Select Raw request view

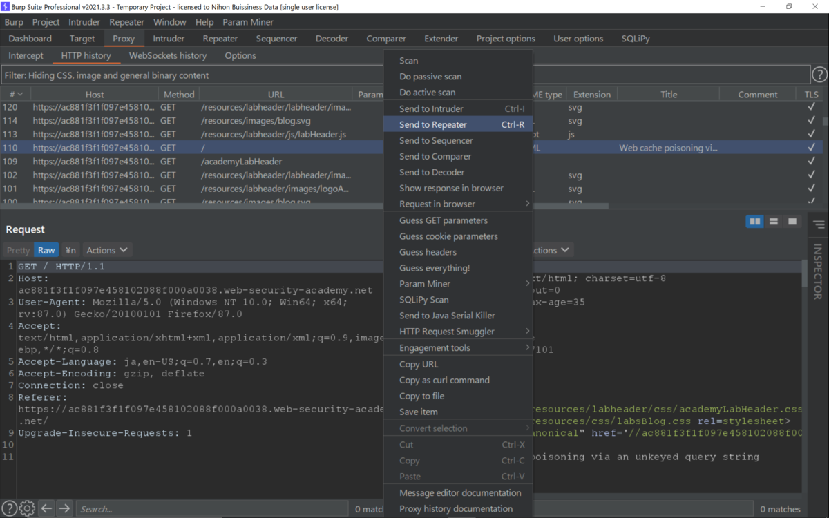(x=46, y=250)
